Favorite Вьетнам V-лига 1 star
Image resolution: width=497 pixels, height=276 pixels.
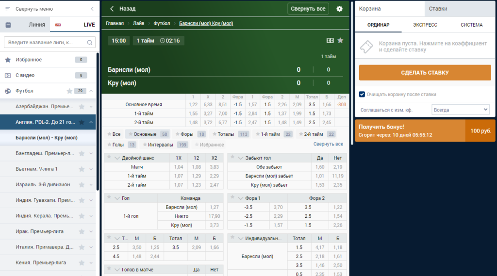(x=82, y=169)
